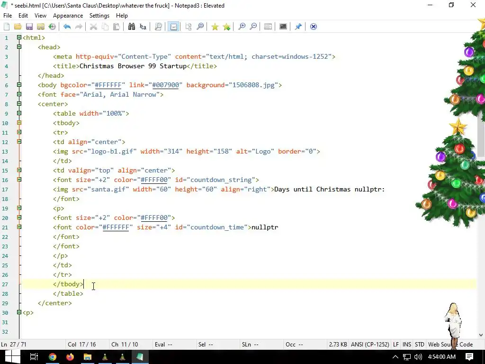Open the Settings menu
This screenshot has height=364, width=485.
point(99,16)
